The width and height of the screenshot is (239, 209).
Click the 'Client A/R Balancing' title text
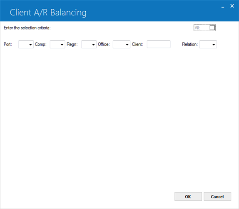(48, 13)
